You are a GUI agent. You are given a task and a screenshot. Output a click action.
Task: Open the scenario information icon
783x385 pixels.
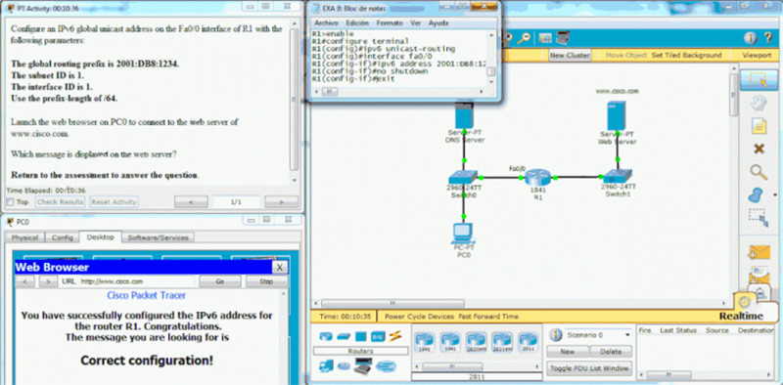[x=555, y=335]
